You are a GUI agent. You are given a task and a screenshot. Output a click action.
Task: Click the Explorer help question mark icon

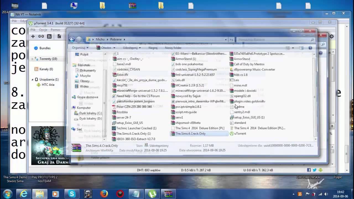310,48
